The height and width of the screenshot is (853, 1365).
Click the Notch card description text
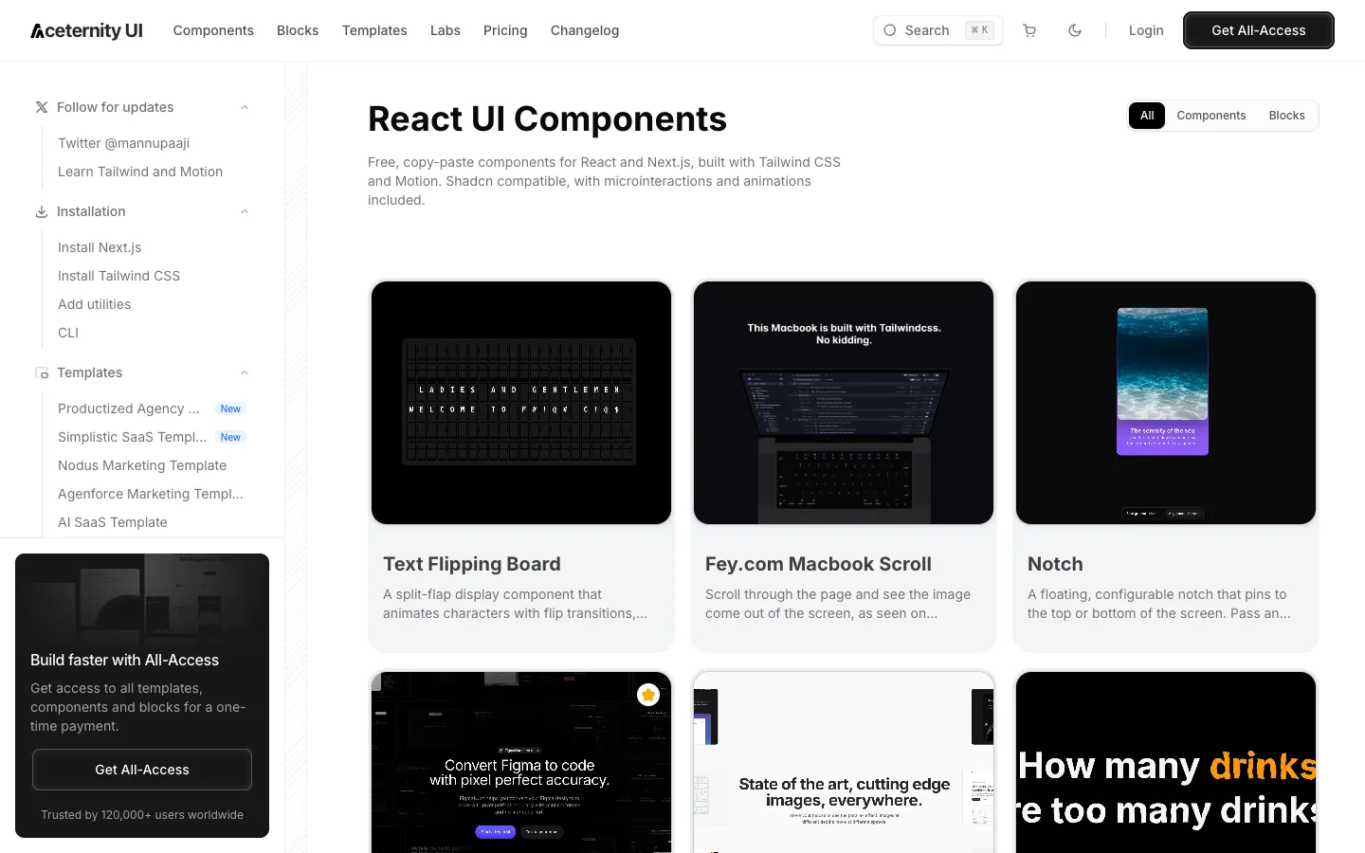(x=1159, y=604)
